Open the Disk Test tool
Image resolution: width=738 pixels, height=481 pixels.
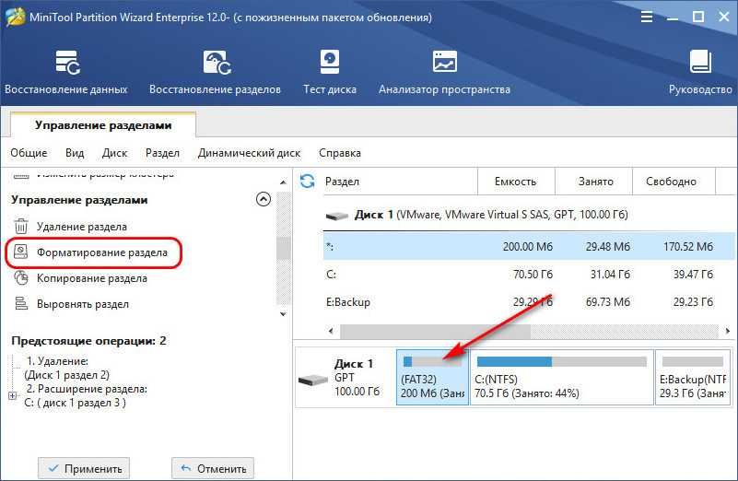click(x=330, y=63)
